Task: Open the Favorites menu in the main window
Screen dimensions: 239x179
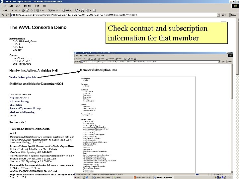Action: point(27,6)
